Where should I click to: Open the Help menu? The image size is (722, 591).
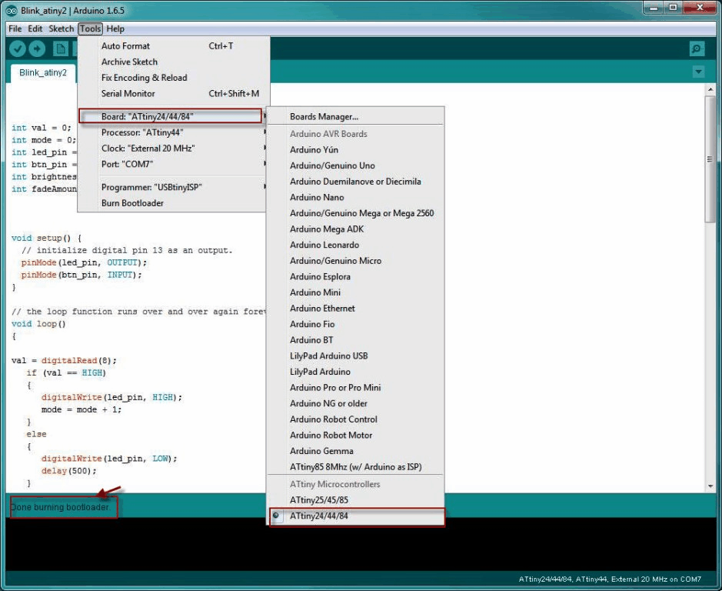coord(115,28)
